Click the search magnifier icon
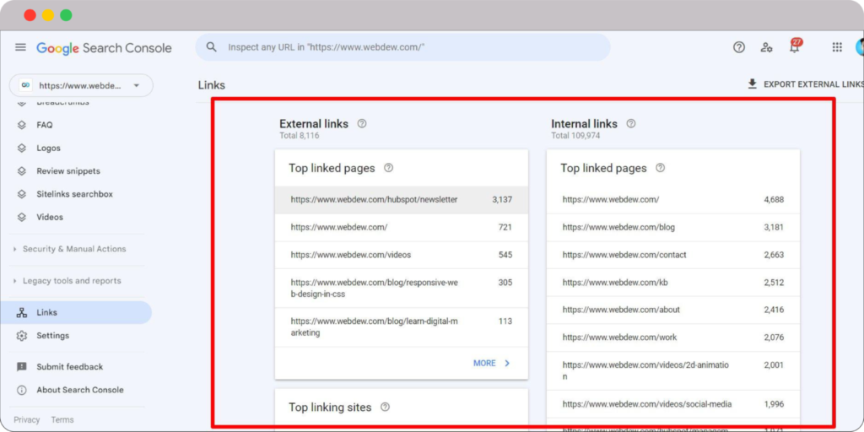This screenshot has width=864, height=432. 212,47
